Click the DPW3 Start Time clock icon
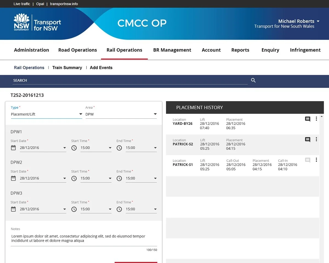The width and height of the screenshot is (329, 263). tap(74, 209)
